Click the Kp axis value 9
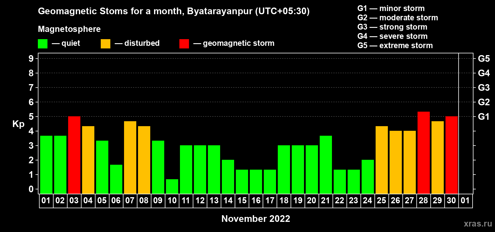 pyautogui.click(x=31, y=59)
